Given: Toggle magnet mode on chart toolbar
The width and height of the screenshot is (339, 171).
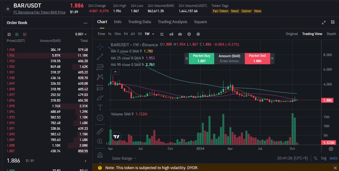Looking at the screenshot, I should tap(100, 155).
